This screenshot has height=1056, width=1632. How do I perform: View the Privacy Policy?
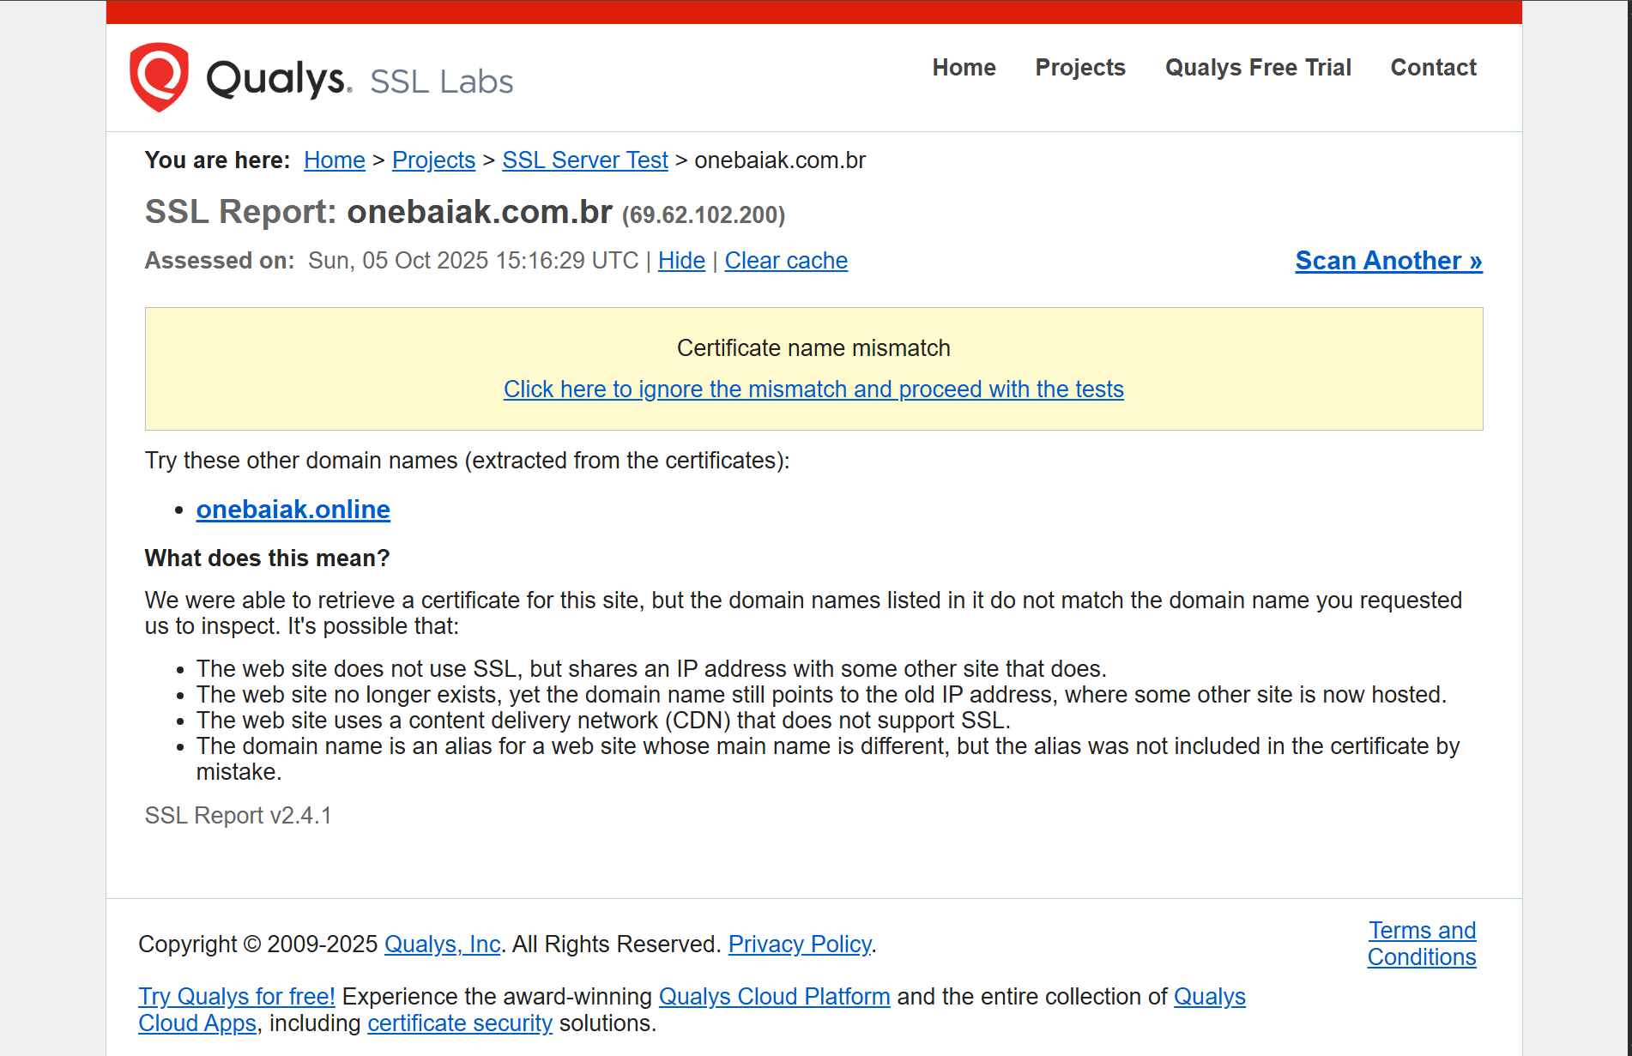click(x=800, y=944)
